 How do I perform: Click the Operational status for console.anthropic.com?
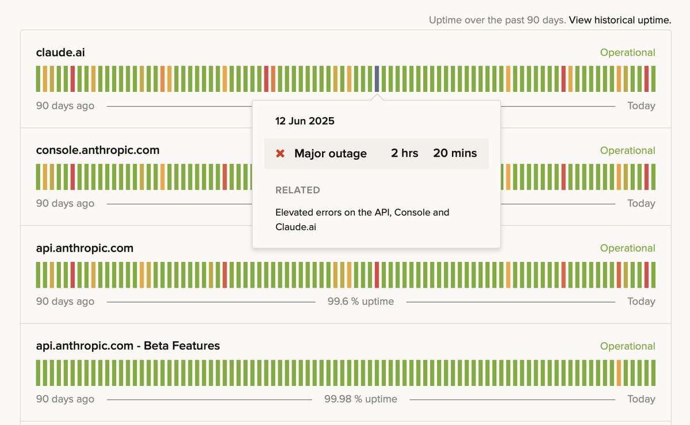click(x=627, y=150)
